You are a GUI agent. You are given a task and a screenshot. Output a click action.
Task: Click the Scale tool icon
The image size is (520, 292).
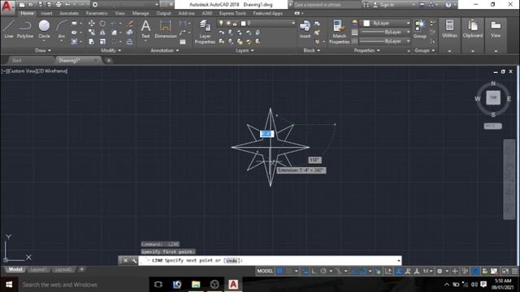pos(102,41)
